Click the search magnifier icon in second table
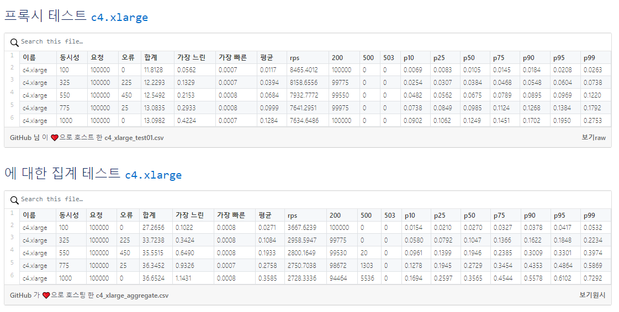Screen dimensions: 619x312 (14, 200)
